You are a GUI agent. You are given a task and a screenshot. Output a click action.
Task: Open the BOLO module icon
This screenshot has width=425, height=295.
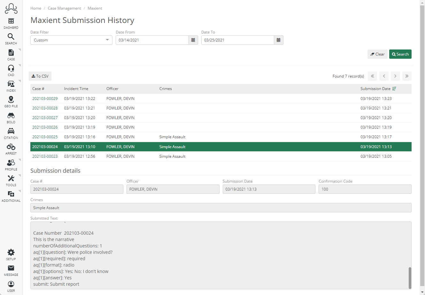(11, 116)
